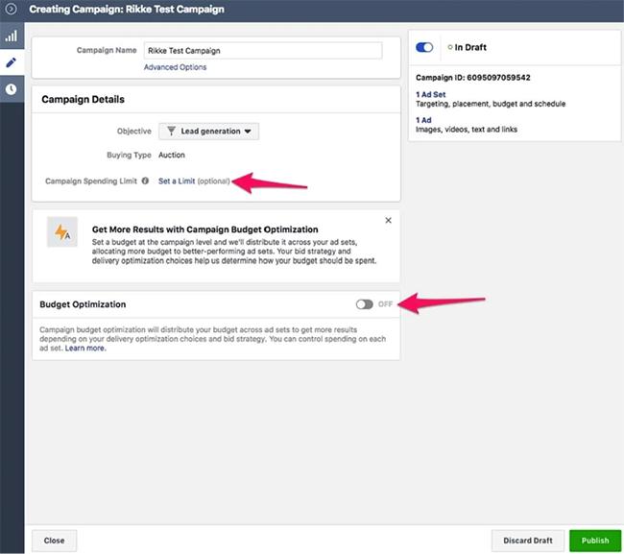624x554 pixels.
Task: Click the circled arrow icon beside Creating Campaign
Action: [x=12, y=9]
